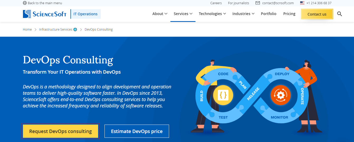
Task: Click the BUILD label on the infinity loop
Action: pos(202,96)
